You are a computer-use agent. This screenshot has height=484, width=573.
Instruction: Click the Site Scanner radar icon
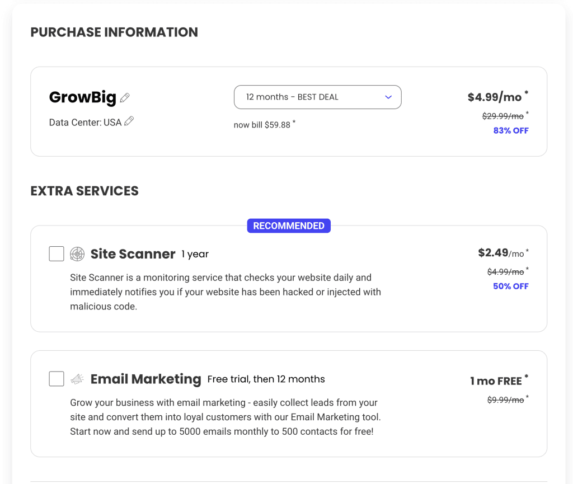tap(77, 254)
